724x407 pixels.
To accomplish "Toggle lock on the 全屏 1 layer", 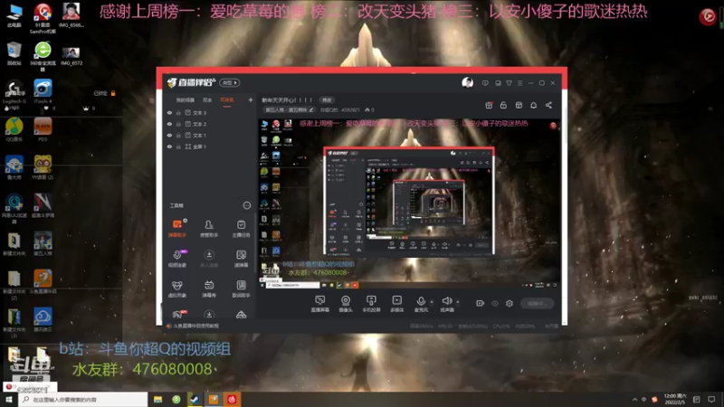I will [178, 147].
